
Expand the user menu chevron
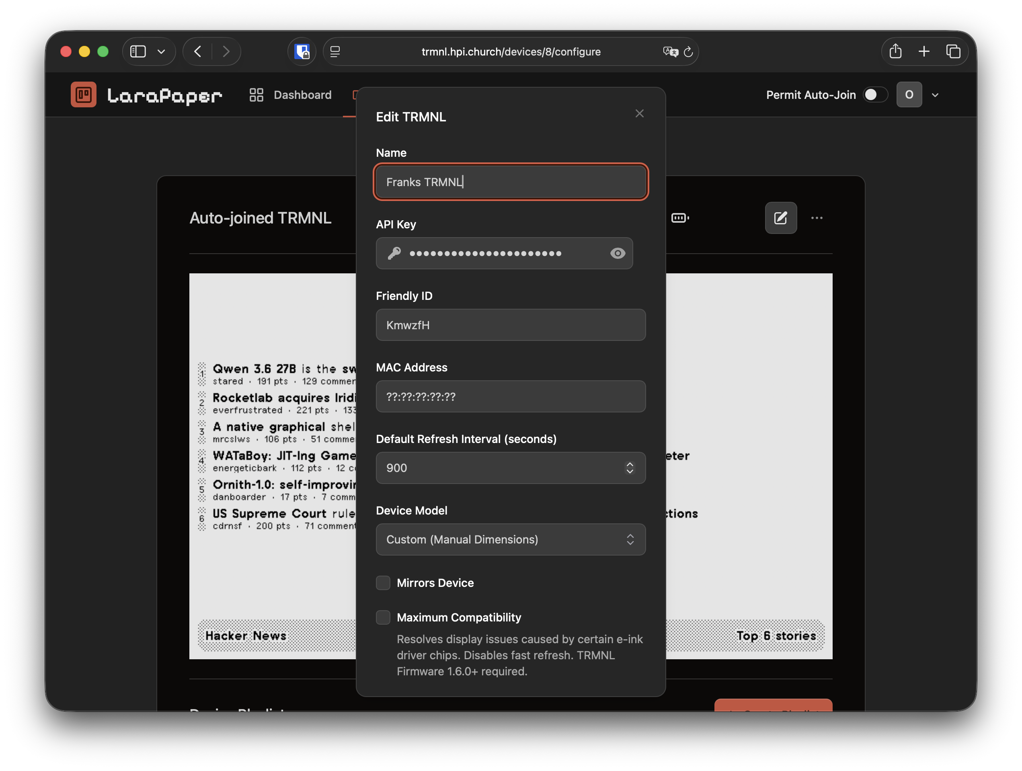(x=935, y=95)
